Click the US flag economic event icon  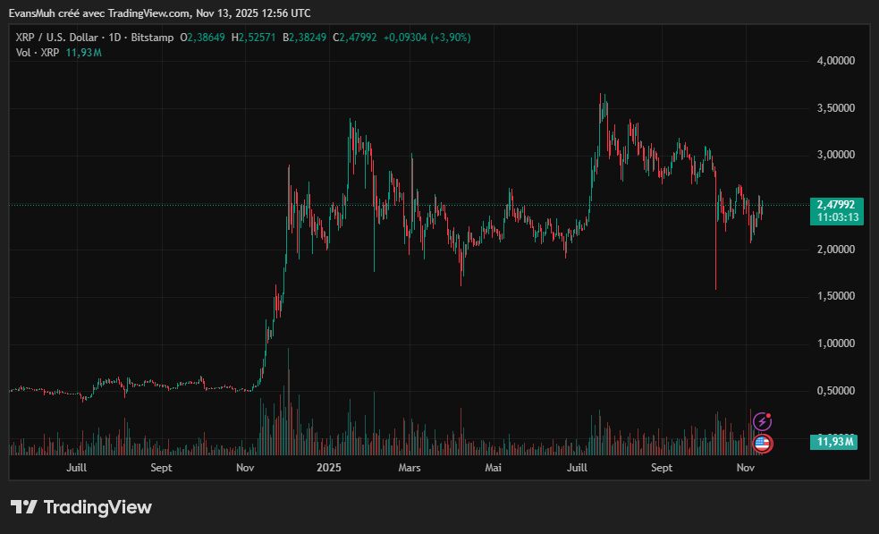[762, 444]
